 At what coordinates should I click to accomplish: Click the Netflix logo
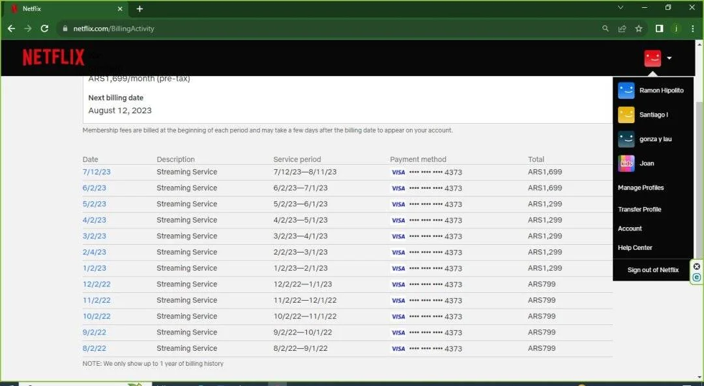coord(53,57)
